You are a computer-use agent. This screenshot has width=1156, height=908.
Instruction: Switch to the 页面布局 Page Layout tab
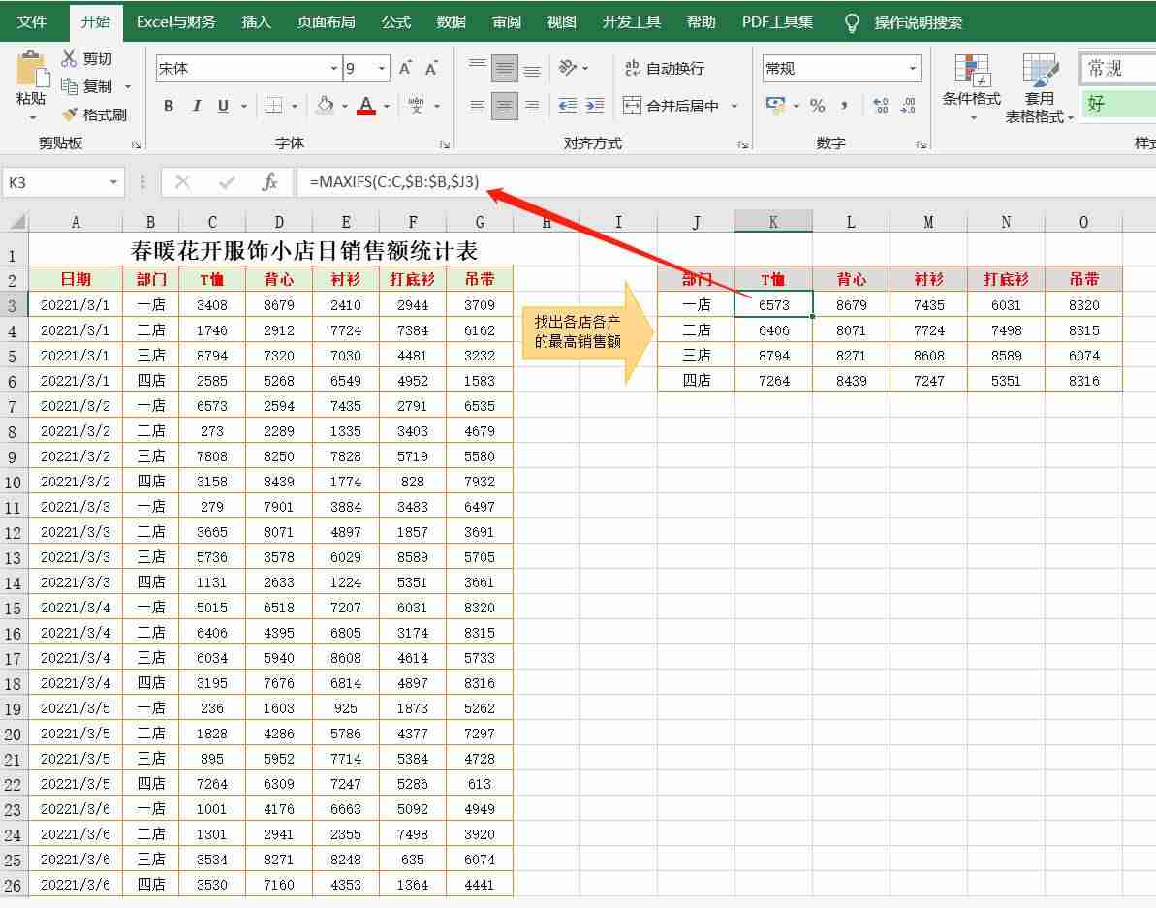coord(326,22)
